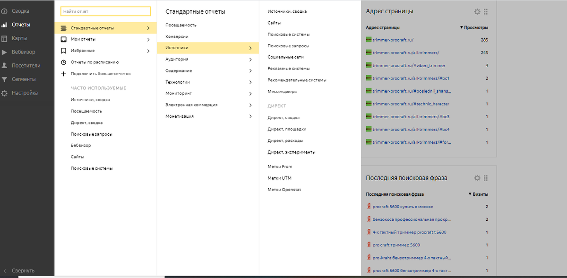
Task: Open Директ, эксперименты report
Action: [291, 152]
